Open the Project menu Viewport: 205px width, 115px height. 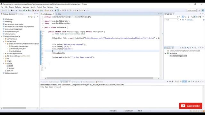pyautogui.click(x=39, y=7)
